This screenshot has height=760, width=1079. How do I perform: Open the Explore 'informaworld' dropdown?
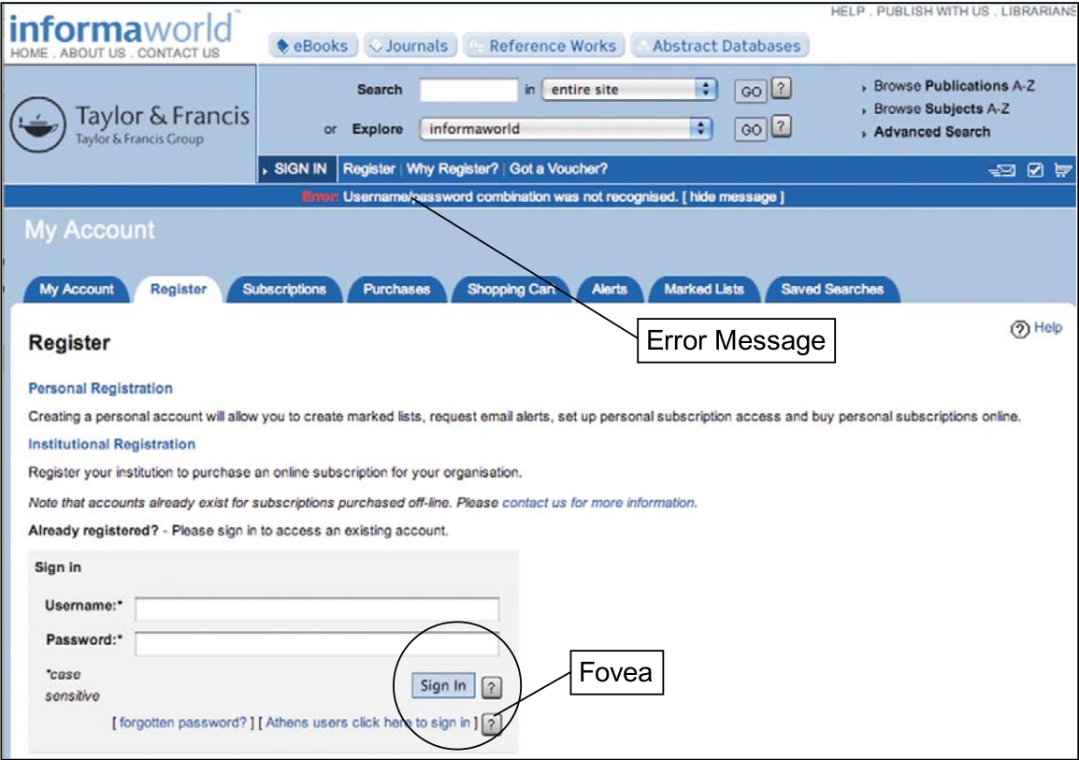566,129
